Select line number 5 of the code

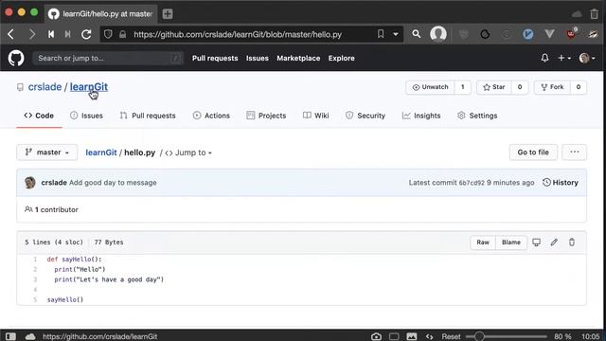pyautogui.click(x=35, y=299)
